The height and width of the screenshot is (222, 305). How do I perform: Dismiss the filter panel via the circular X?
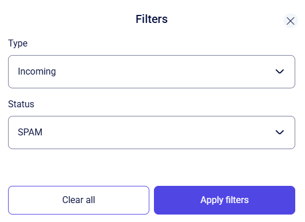(x=291, y=21)
